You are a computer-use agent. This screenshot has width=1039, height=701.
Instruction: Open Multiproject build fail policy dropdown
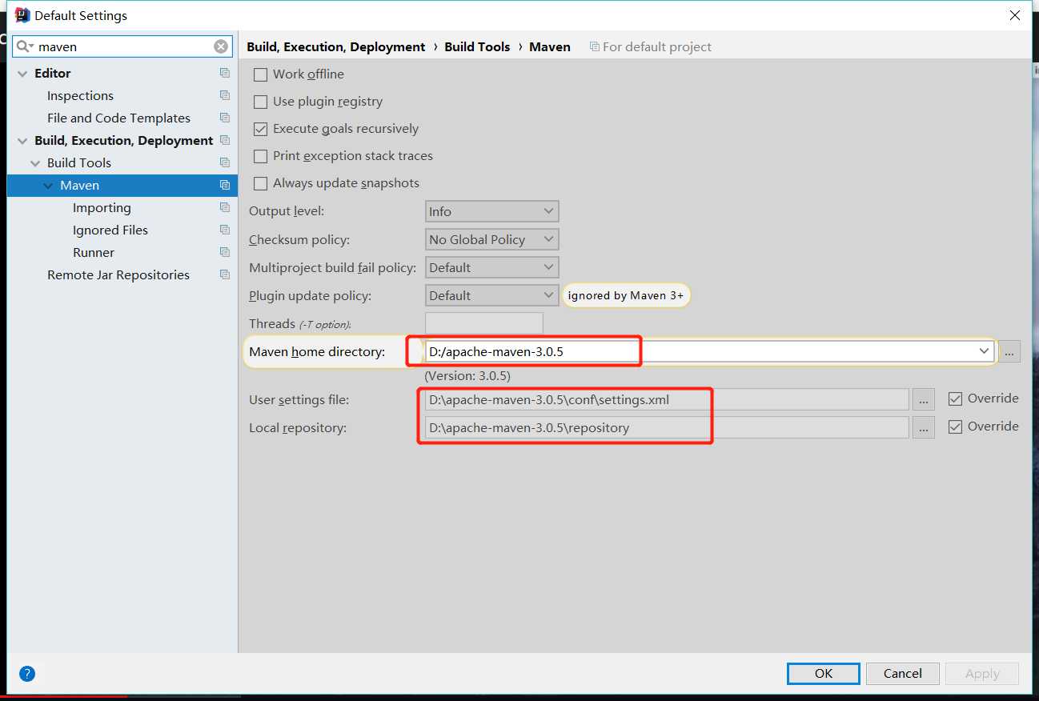[491, 267]
